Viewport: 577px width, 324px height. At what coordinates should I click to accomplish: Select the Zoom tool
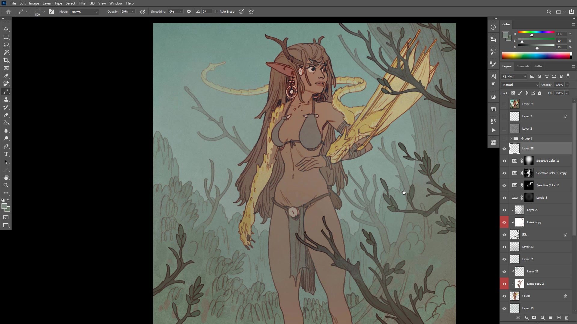coord(6,185)
